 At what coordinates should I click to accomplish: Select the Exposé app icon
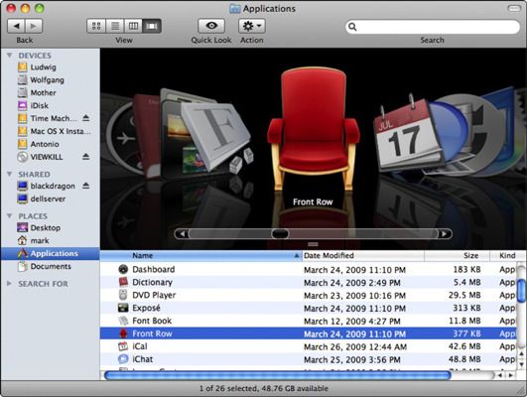[123, 308]
